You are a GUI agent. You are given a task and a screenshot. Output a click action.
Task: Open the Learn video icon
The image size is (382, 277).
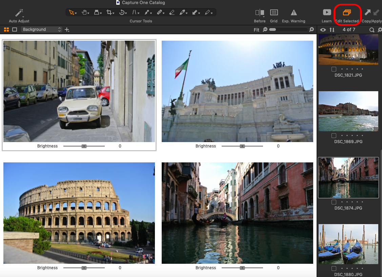click(327, 12)
